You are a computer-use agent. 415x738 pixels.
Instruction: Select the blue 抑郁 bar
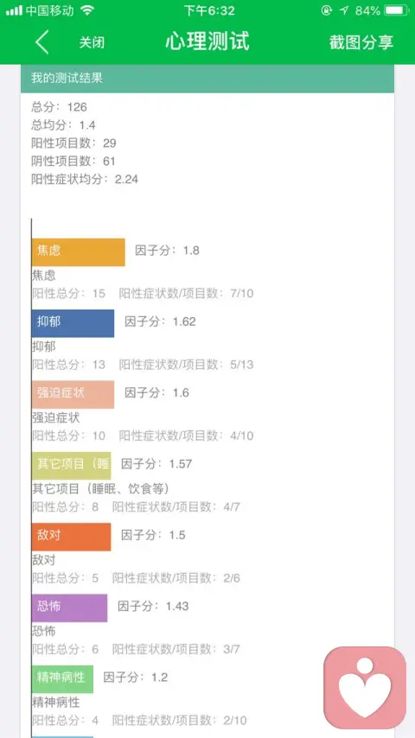tap(73, 323)
